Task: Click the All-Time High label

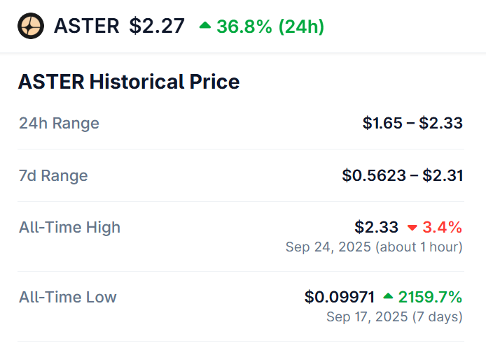Action: (x=69, y=227)
